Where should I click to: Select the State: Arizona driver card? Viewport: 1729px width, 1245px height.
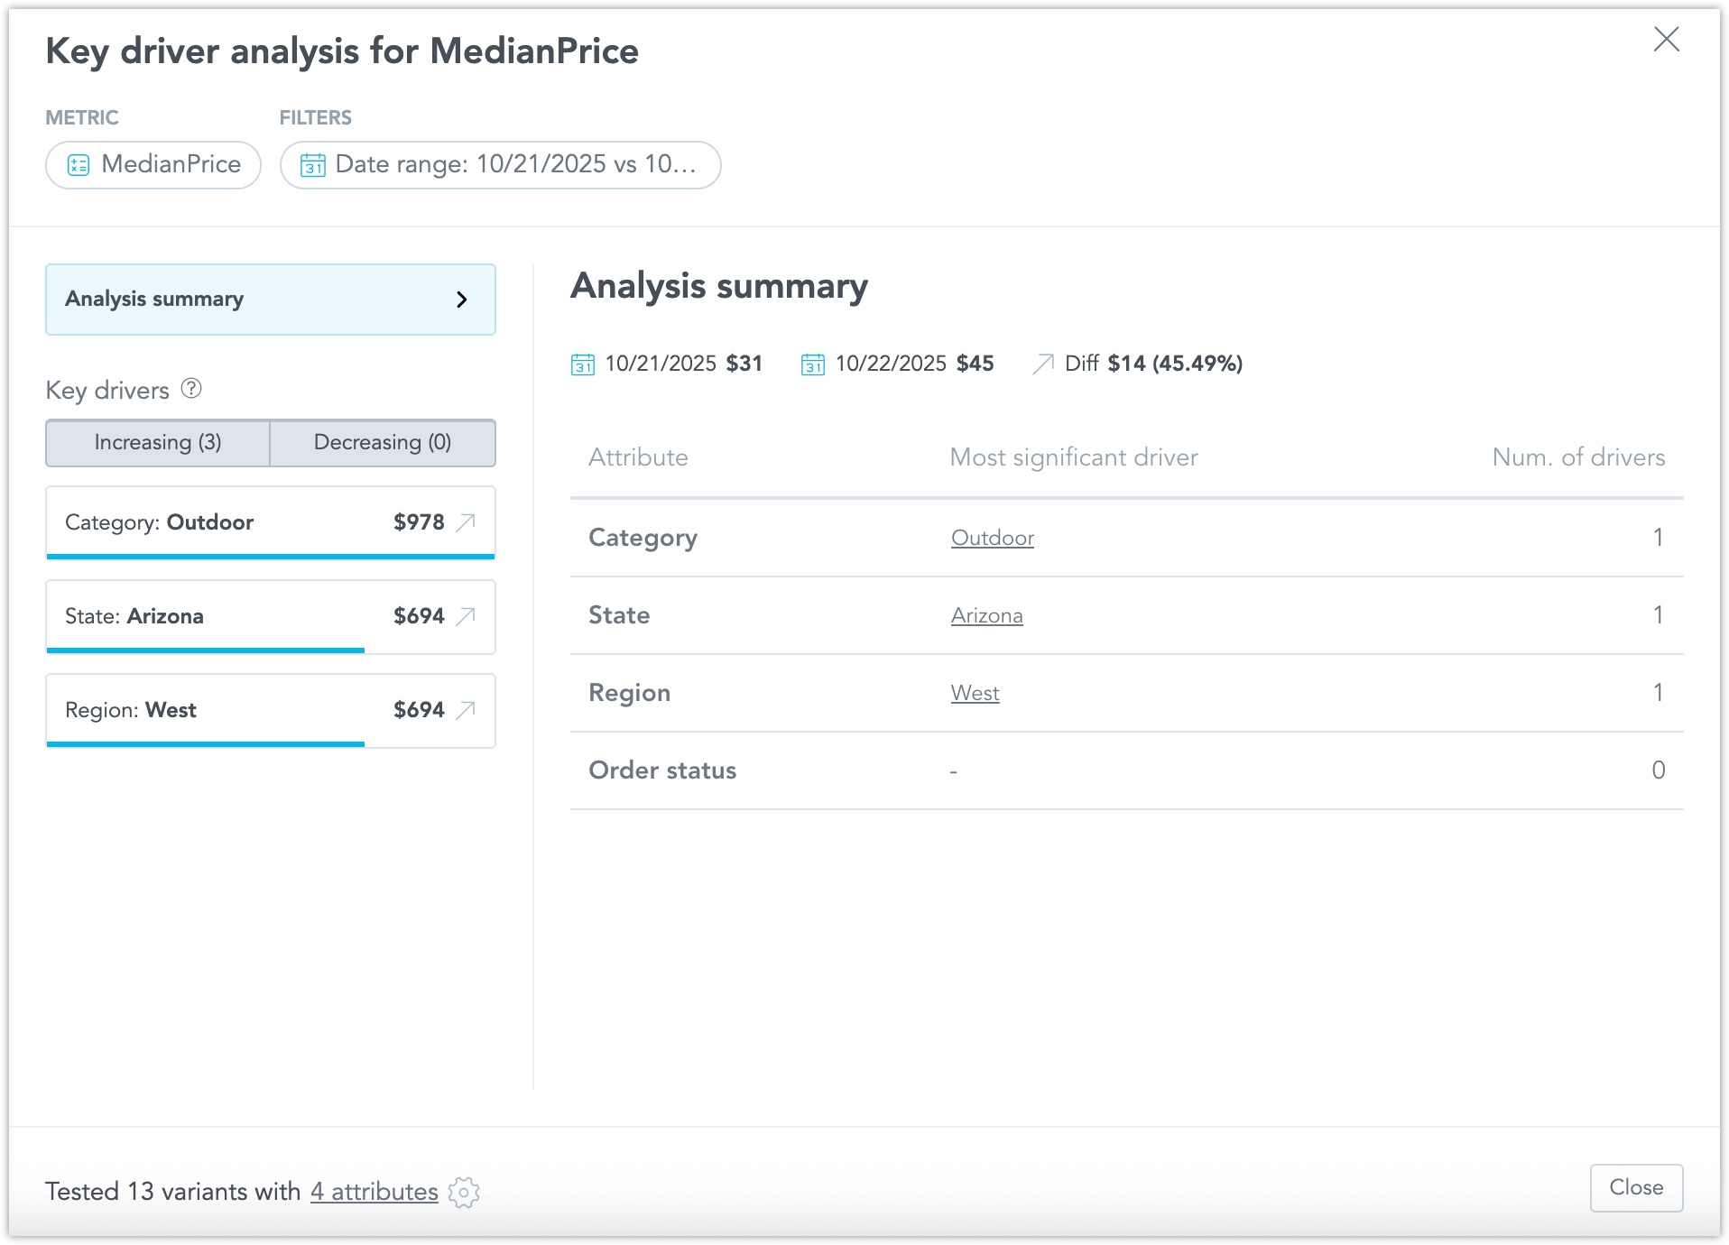(x=226, y=616)
